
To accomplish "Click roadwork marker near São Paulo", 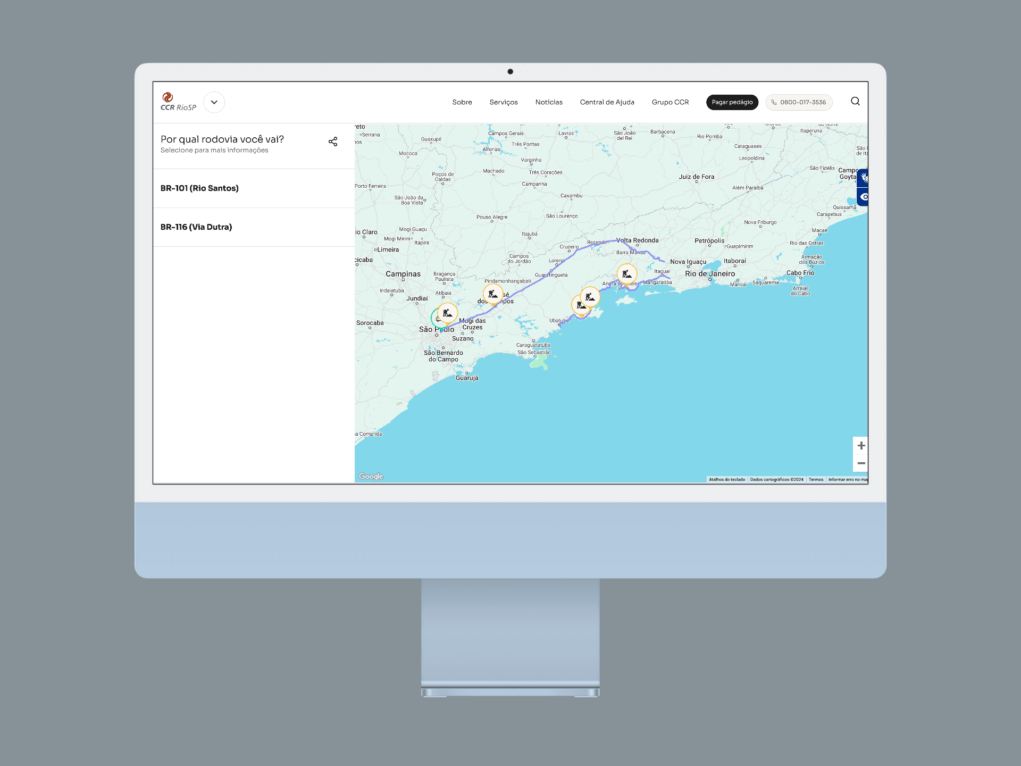I will click(448, 313).
